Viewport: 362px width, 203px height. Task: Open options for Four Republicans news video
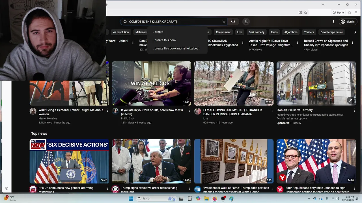coord(354,188)
